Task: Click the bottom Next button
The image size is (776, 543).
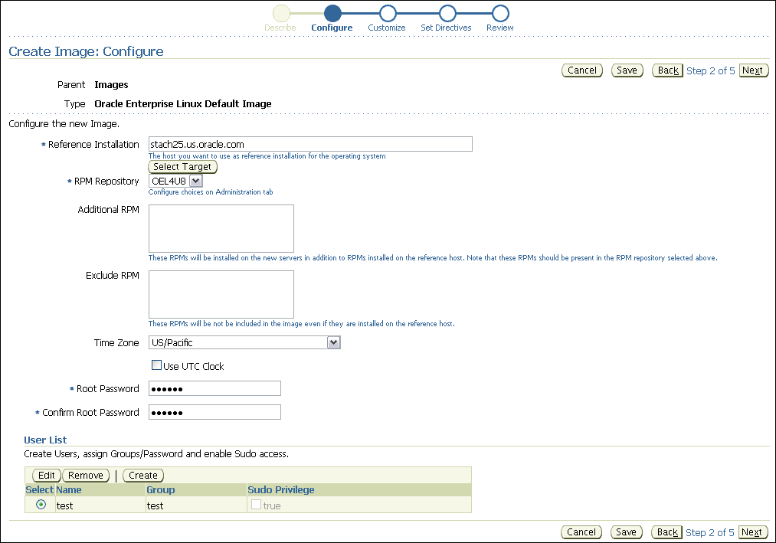Action: 753,532
